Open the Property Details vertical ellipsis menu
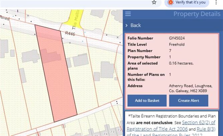The image size is (223, 136). click(216, 14)
